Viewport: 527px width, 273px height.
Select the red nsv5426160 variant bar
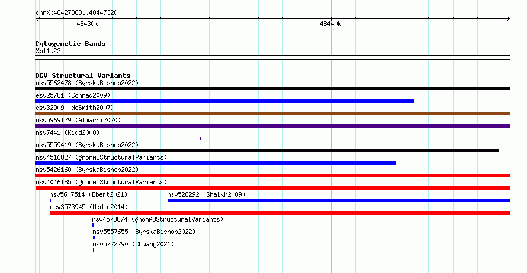tap(272, 175)
